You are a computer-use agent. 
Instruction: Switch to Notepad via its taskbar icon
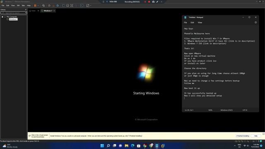point(157,146)
